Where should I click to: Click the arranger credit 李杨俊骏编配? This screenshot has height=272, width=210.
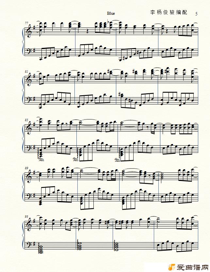pos(169,12)
